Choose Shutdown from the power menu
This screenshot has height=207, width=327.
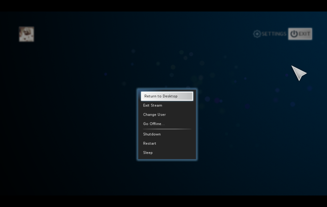[x=167, y=134]
